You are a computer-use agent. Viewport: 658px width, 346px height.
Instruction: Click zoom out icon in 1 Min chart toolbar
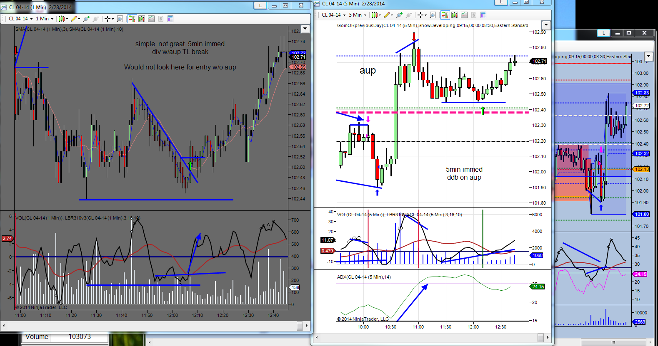point(96,19)
